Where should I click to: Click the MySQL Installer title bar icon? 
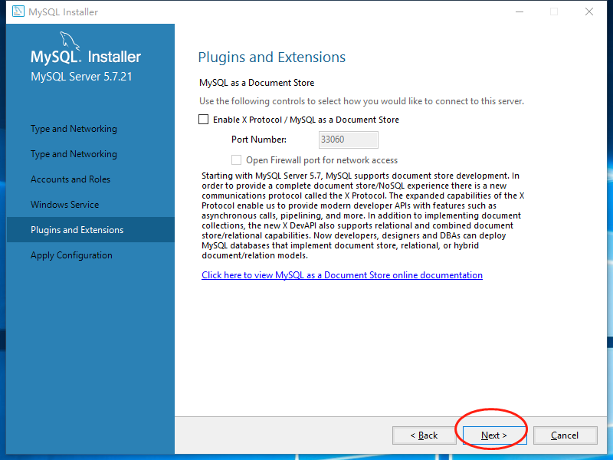coord(18,11)
